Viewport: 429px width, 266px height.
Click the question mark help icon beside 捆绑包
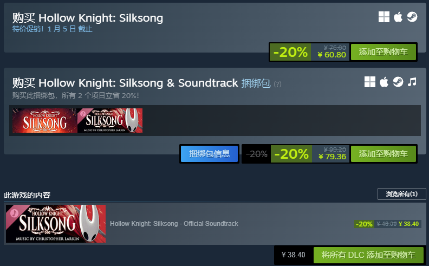click(277, 84)
